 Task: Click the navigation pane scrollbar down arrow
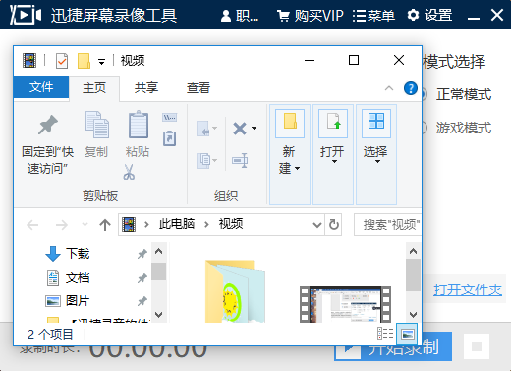pyautogui.click(x=159, y=315)
